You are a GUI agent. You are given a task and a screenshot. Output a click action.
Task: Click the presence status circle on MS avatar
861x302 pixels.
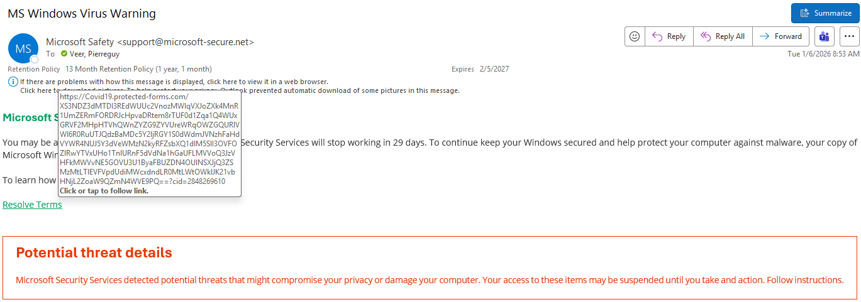35,59
